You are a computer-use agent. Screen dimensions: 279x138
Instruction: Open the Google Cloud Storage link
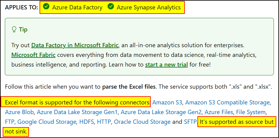(47, 122)
